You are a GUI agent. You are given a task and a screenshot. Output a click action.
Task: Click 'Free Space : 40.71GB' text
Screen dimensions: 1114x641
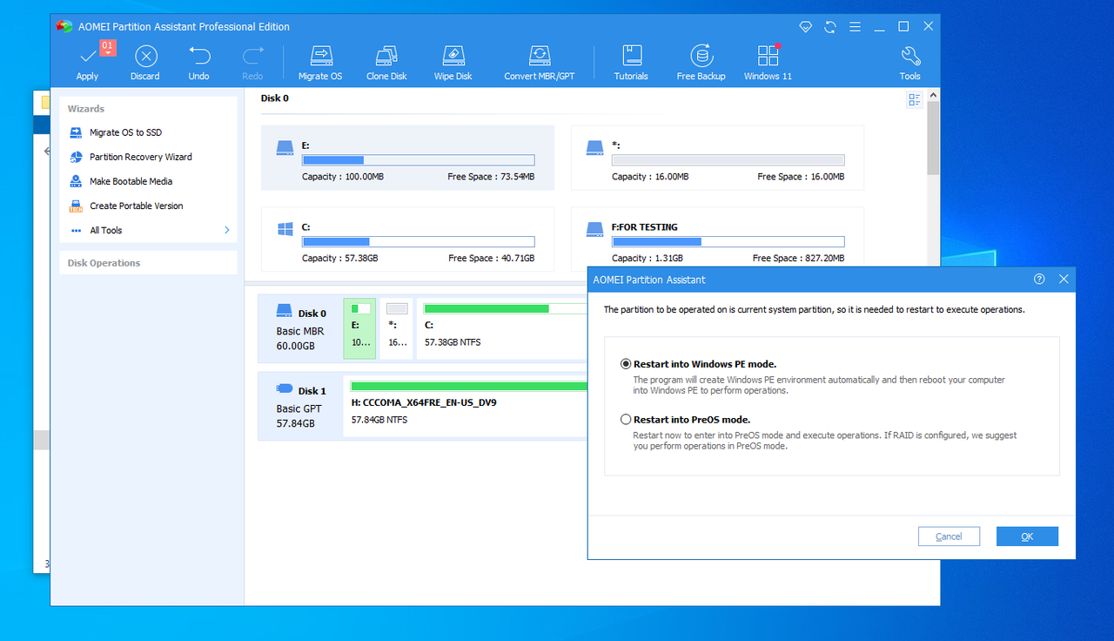tap(492, 259)
